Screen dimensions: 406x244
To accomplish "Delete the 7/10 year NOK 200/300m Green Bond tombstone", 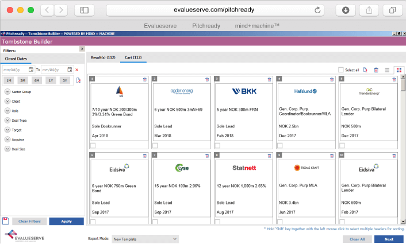I will [145, 79].
